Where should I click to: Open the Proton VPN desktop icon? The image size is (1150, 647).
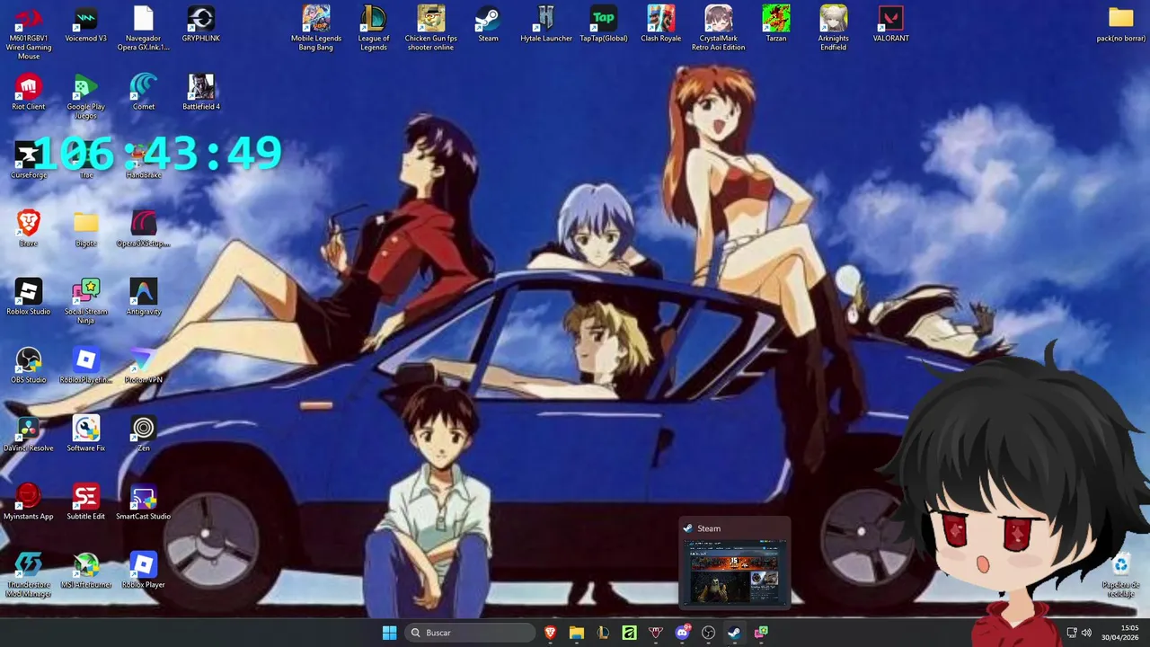click(144, 367)
